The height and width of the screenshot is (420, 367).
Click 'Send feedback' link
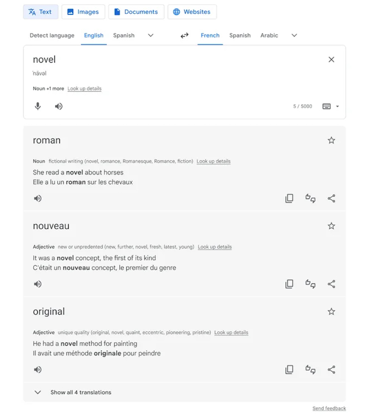329,408
